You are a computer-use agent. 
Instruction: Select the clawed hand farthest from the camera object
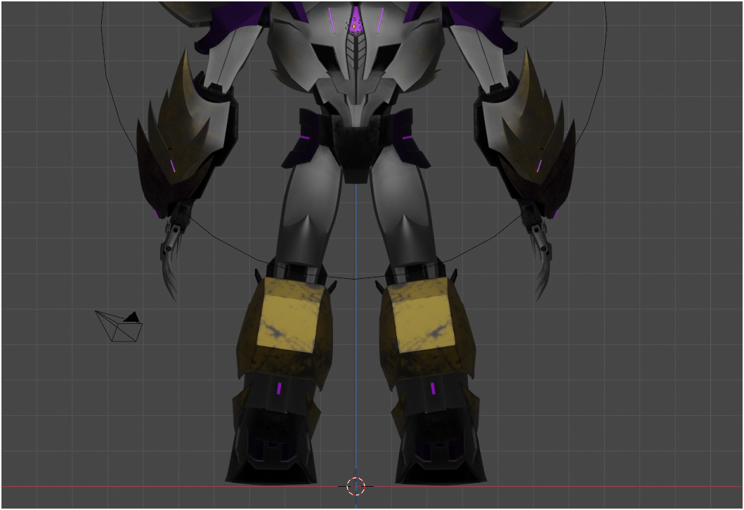point(540,251)
